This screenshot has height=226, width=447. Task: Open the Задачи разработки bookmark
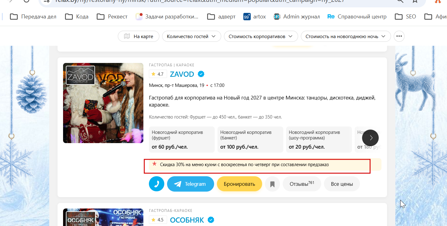(167, 17)
